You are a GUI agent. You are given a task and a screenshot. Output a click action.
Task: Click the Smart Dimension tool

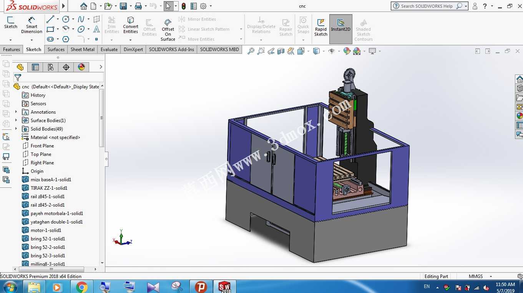(32, 25)
